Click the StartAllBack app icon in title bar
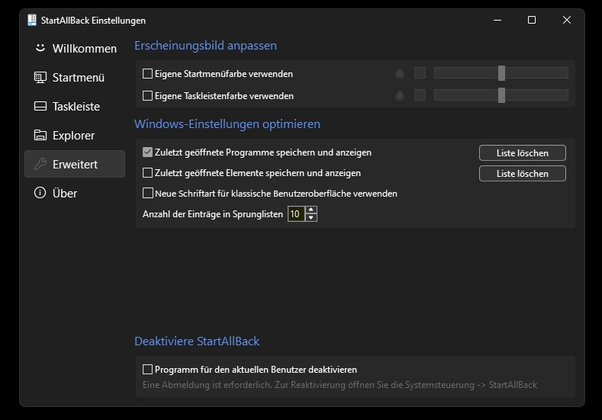 32,20
